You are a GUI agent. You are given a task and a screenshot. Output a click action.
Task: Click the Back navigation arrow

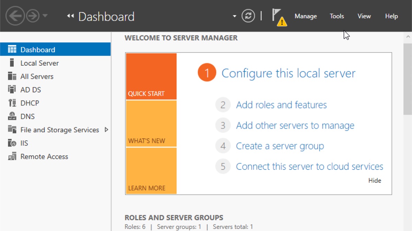[15, 16]
